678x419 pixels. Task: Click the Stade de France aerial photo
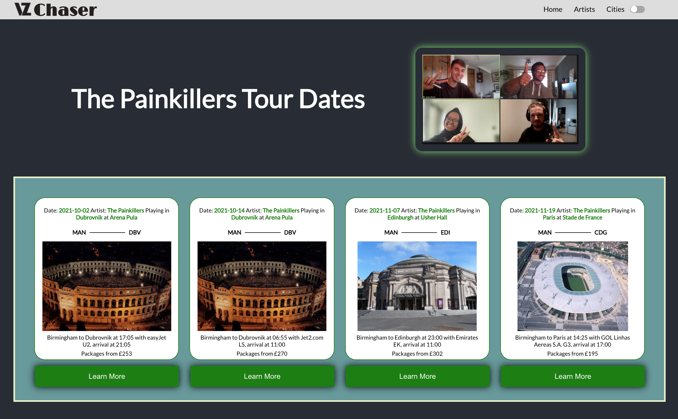pos(573,286)
